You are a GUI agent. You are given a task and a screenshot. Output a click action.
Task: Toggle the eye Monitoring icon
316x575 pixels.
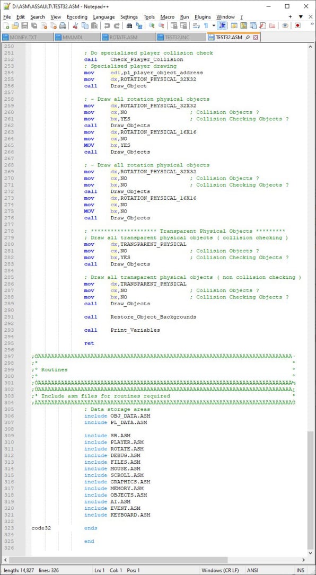point(285,25)
